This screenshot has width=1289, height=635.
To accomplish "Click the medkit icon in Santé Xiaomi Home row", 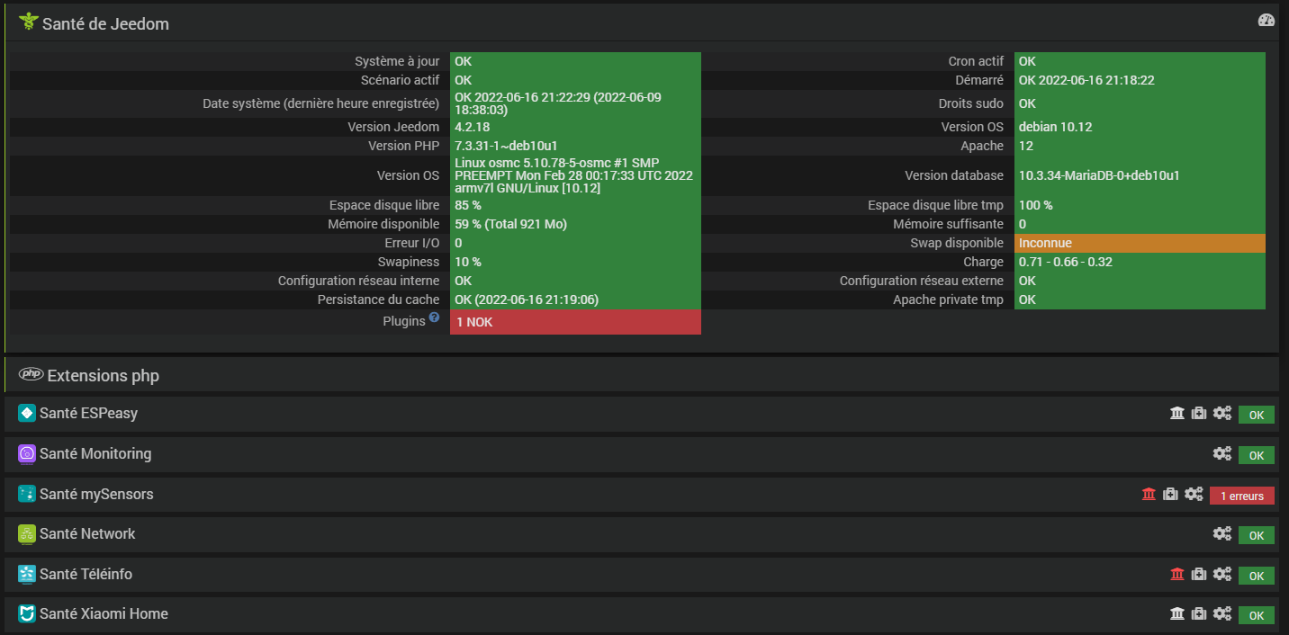I will point(1198,613).
